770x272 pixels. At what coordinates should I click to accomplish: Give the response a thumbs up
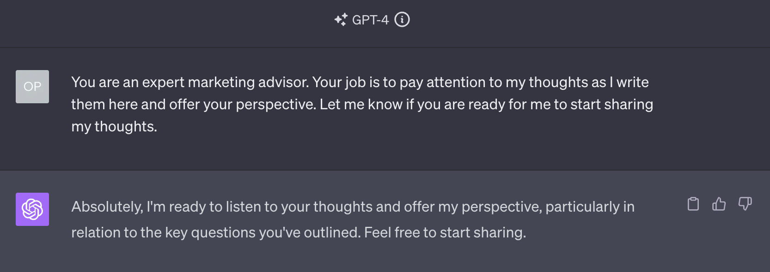point(719,204)
